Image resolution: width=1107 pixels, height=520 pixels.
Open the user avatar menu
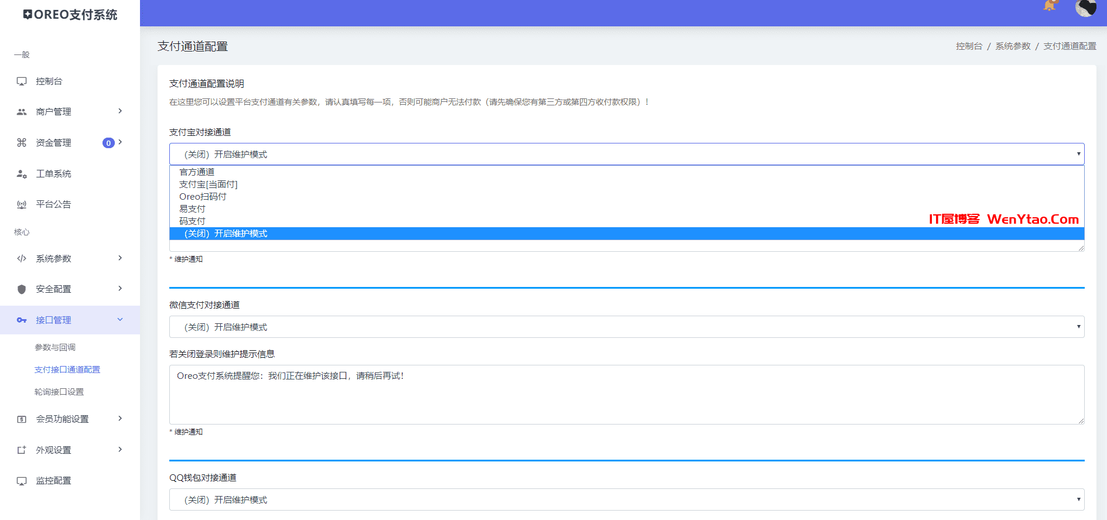[1085, 8]
